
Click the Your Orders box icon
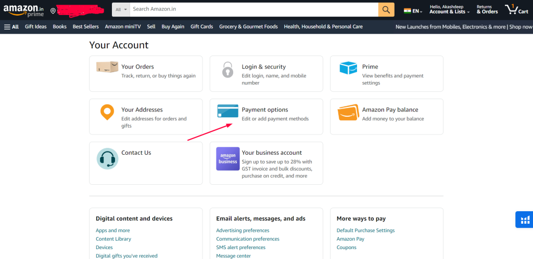[x=107, y=67]
